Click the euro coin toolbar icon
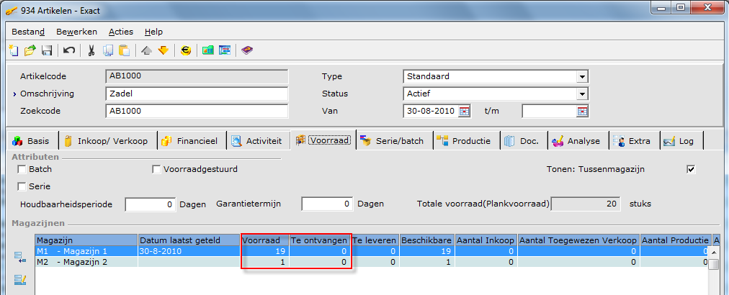This screenshot has height=295, width=729. (x=186, y=50)
